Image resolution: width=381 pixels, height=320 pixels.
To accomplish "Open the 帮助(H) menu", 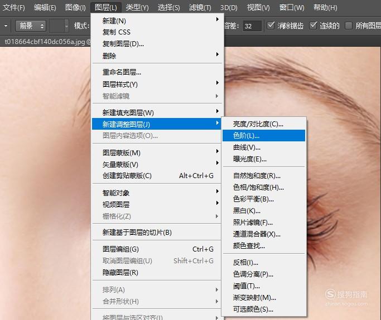I will coord(325,8).
